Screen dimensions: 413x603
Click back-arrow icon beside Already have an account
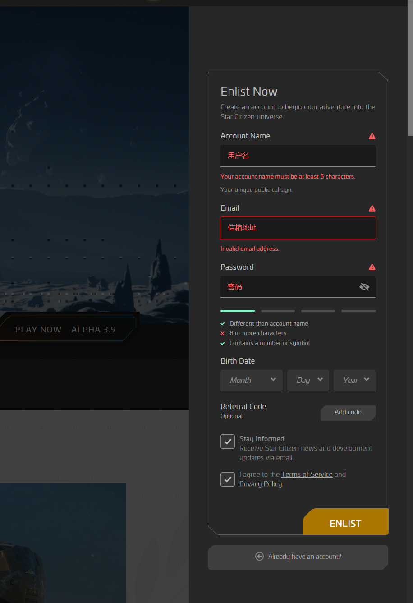click(259, 557)
